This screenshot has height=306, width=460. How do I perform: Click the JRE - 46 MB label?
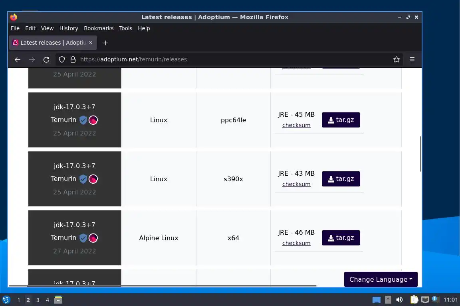(296, 233)
